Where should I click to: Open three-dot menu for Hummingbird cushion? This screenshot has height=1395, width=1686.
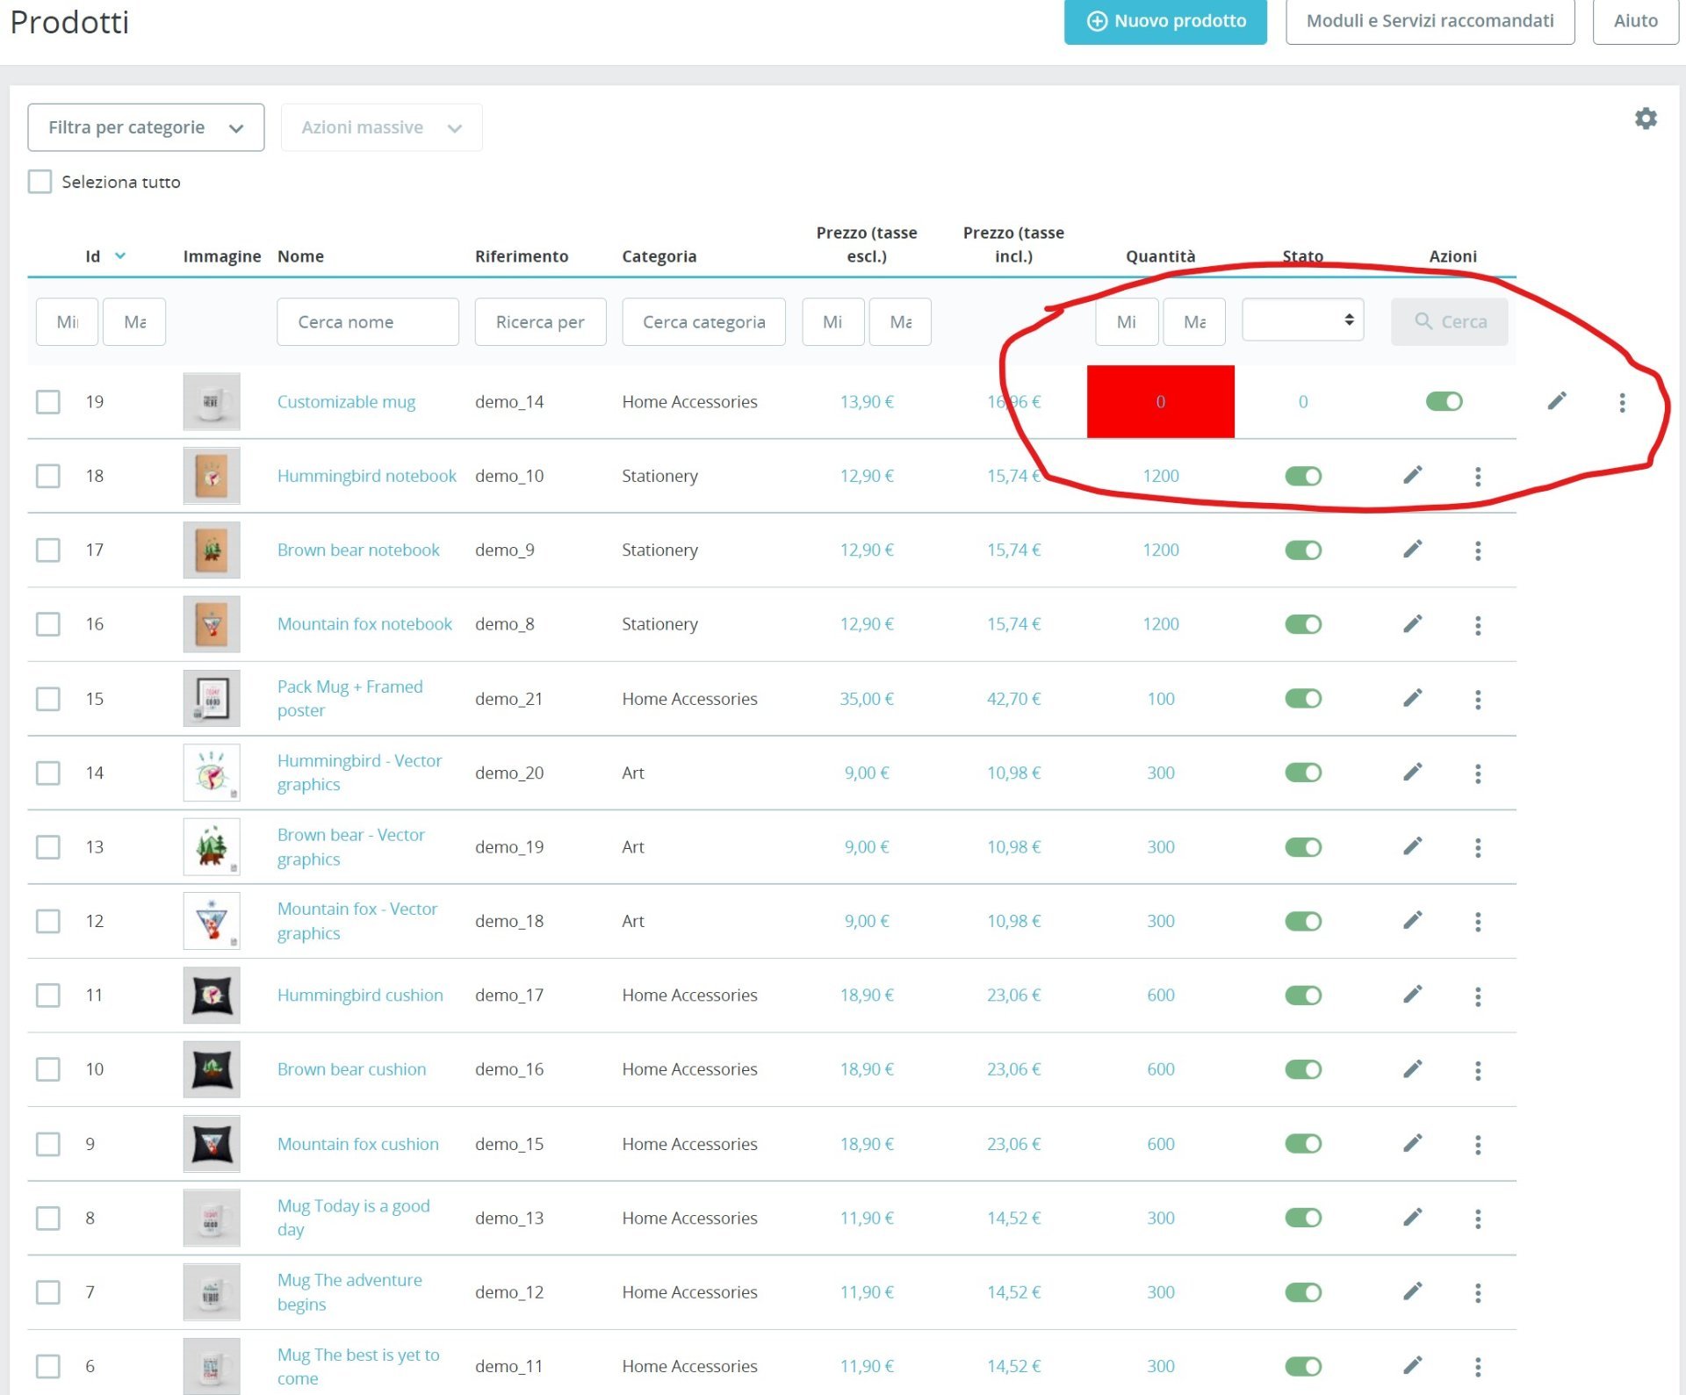[1478, 996]
